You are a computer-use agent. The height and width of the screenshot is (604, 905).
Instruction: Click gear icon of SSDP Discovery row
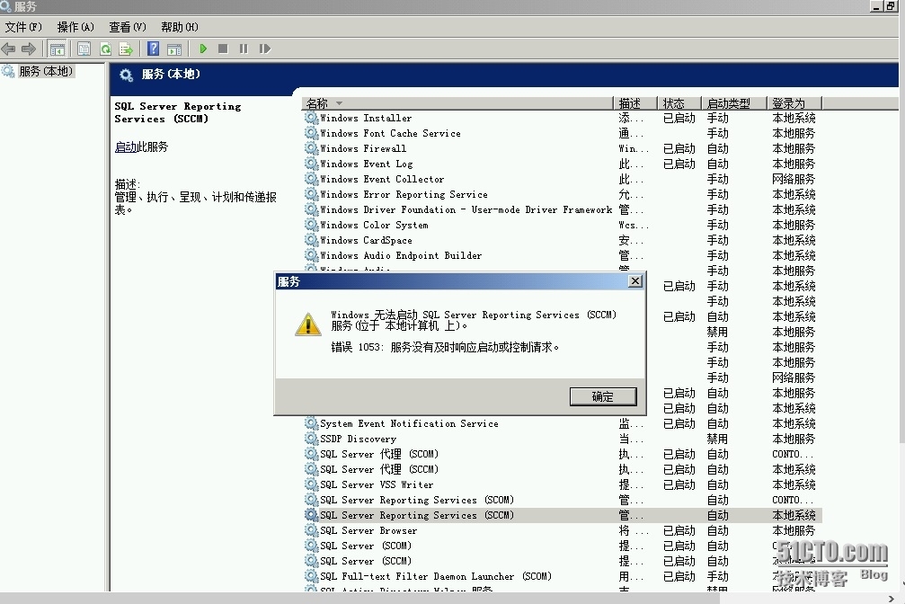pyautogui.click(x=312, y=439)
